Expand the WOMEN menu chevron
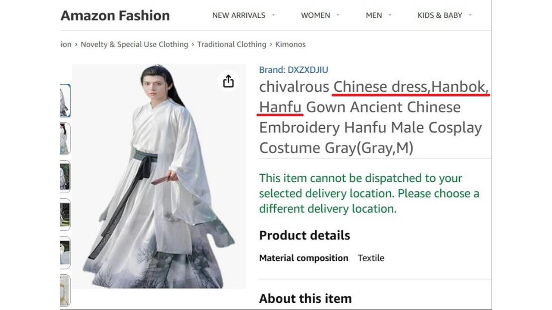Image resolution: width=552 pixels, height=310 pixels. tap(338, 15)
